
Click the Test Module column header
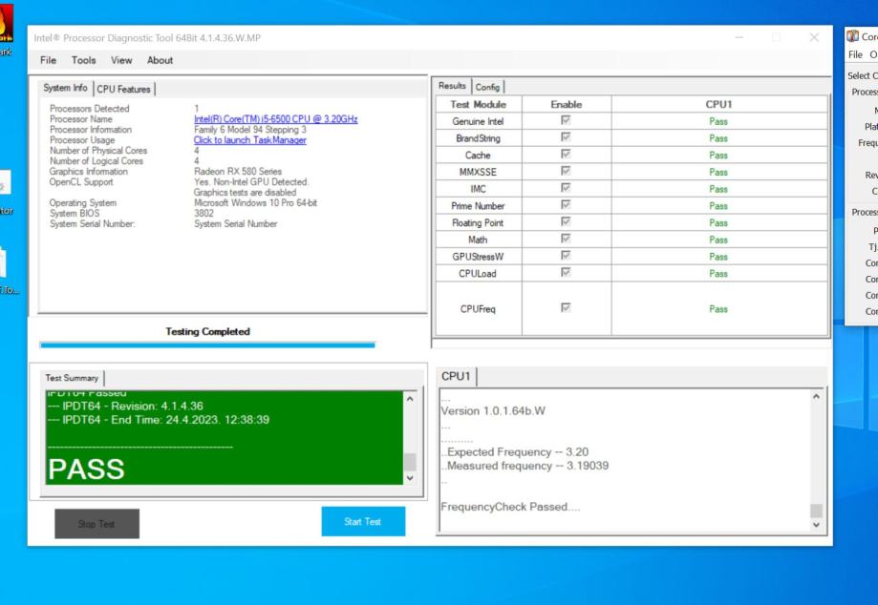479,104
